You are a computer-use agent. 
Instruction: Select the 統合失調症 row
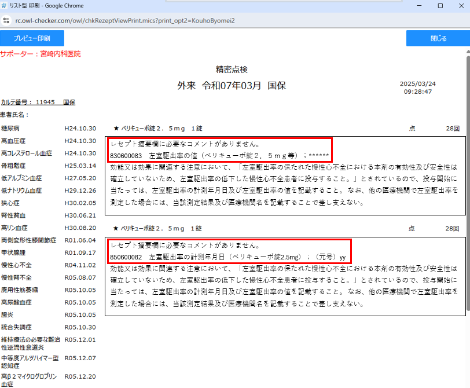tap(49, 327)
